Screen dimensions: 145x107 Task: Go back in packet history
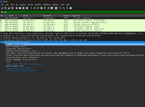pyautogui.click(x=35, y=8)
